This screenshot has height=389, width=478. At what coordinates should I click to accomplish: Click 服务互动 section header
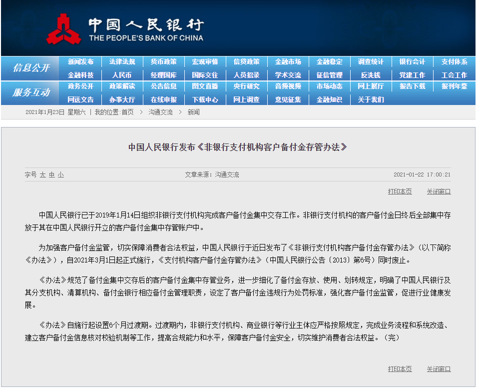(31, 92)
